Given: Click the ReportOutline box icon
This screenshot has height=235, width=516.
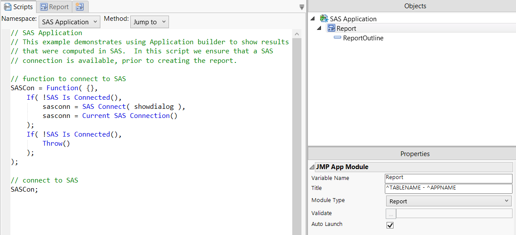Looking at the screenshot, I should 337,38.
